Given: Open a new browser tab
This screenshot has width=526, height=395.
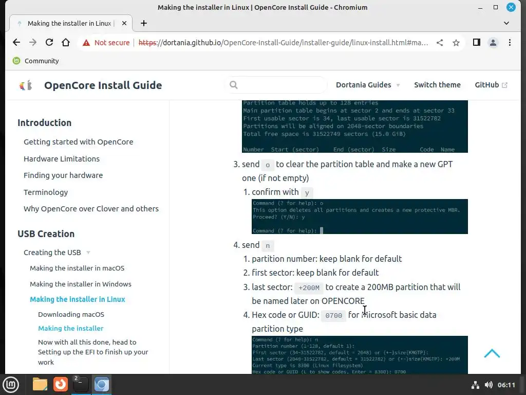Looking at the screenshot, I should (x=144, y=23).
